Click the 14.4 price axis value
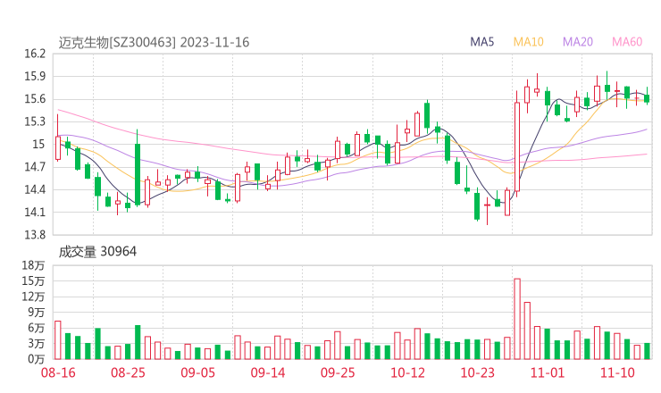 tap(35, 189)
